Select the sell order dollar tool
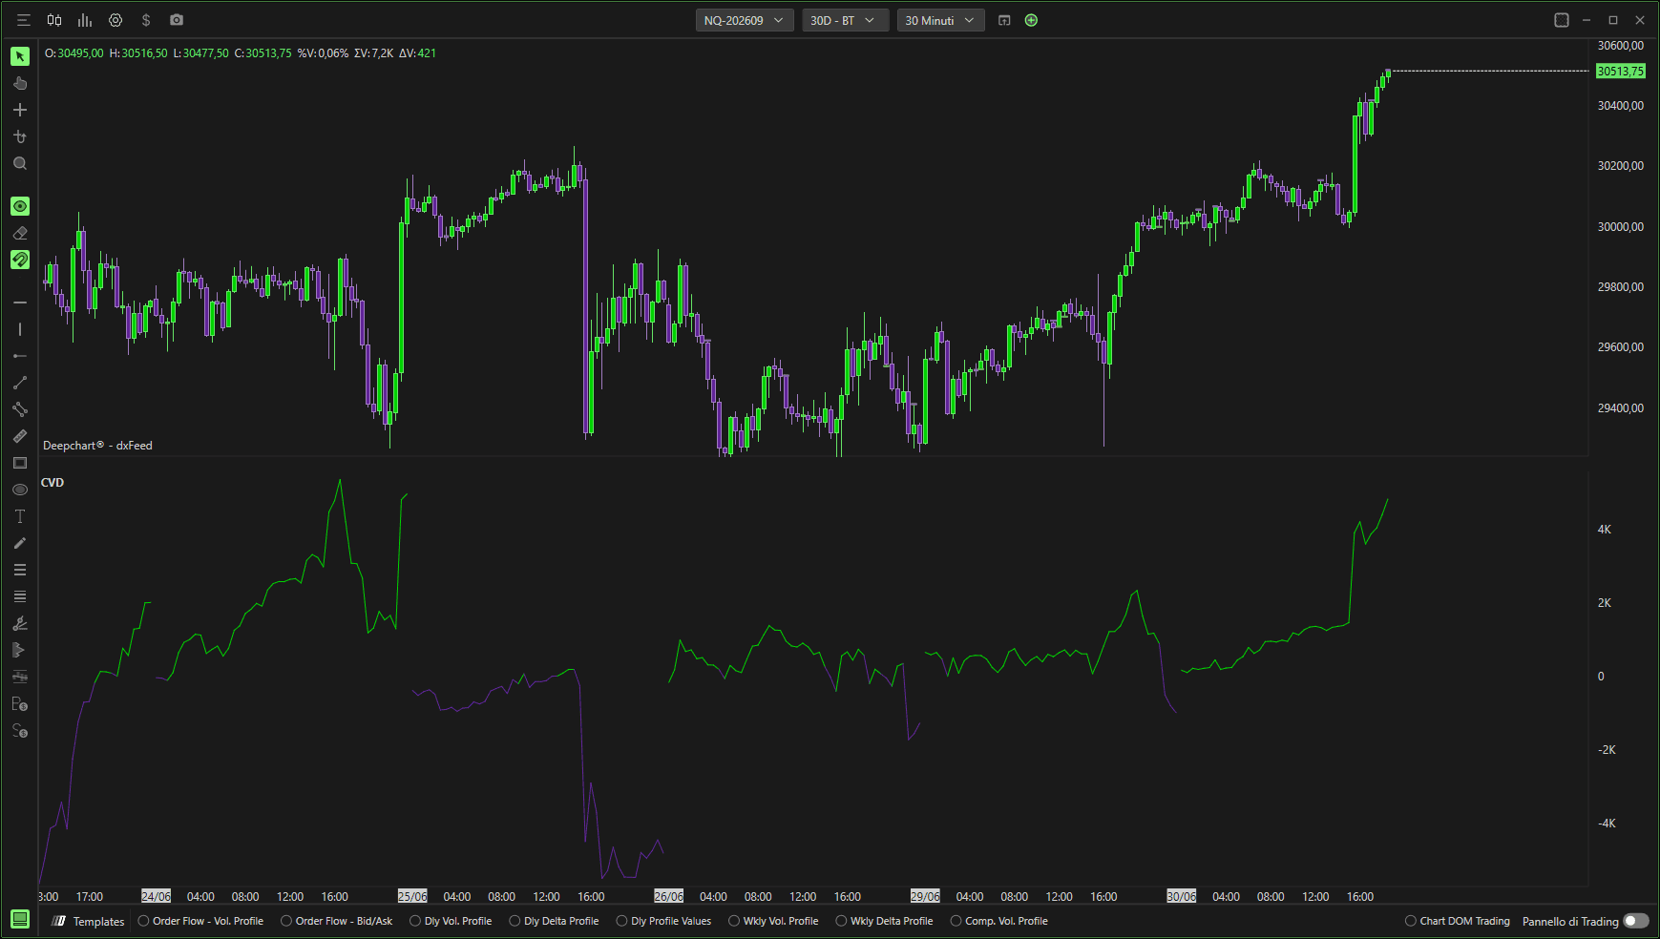Image resolution: width=1660 pixels, height=939 pixels. pyautogui.click(x=20, y=731)
